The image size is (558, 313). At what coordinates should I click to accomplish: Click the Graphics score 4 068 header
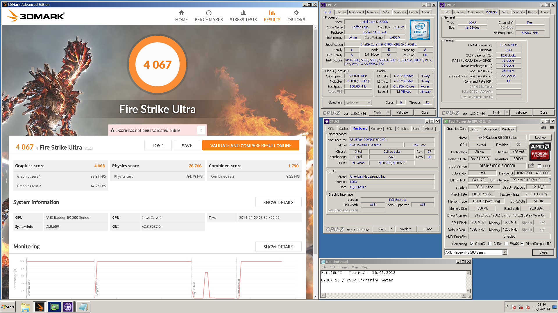61,166
